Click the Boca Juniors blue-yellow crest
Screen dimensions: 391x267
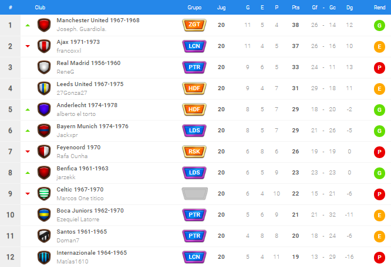pos(44,215)
